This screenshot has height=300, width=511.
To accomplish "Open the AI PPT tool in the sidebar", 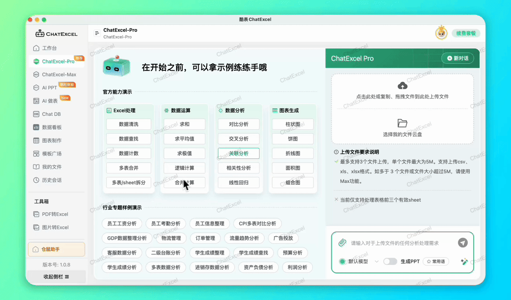I will pos(48,87).
